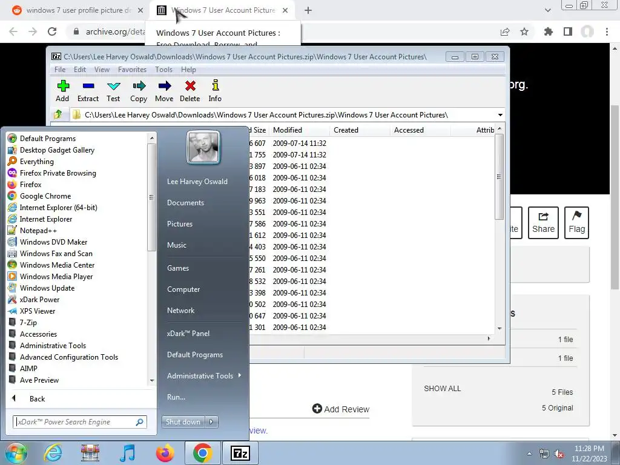
Task: Open the File menu in 7-Zip
Action: (x=60, y=69)
